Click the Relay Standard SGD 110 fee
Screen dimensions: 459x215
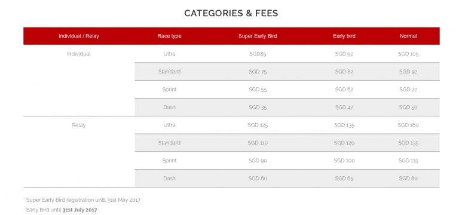(258, 143)
